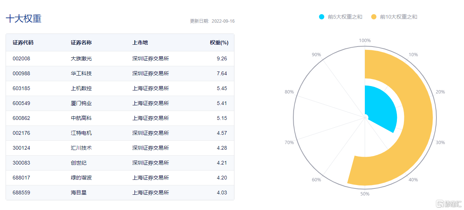Click the update date 2022-09-16

click(223, 21)
